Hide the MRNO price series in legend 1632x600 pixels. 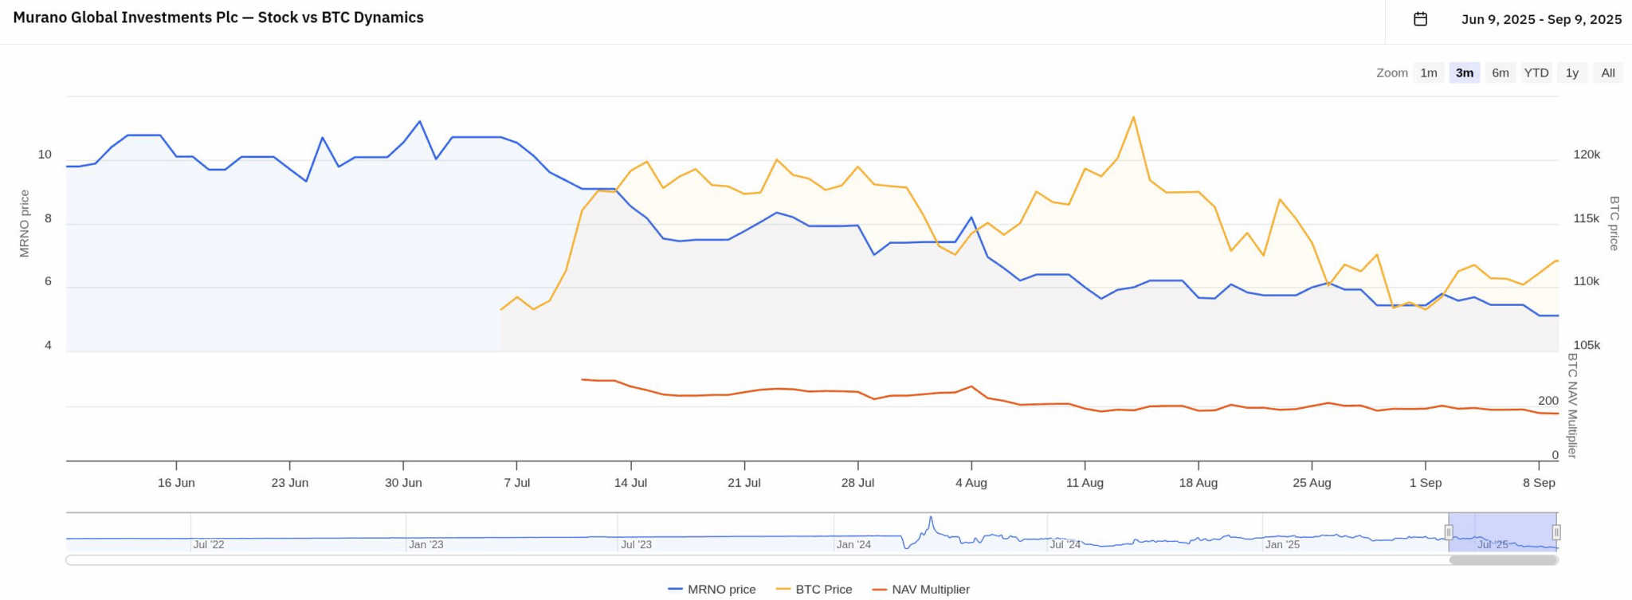click(x=712, y=590)
